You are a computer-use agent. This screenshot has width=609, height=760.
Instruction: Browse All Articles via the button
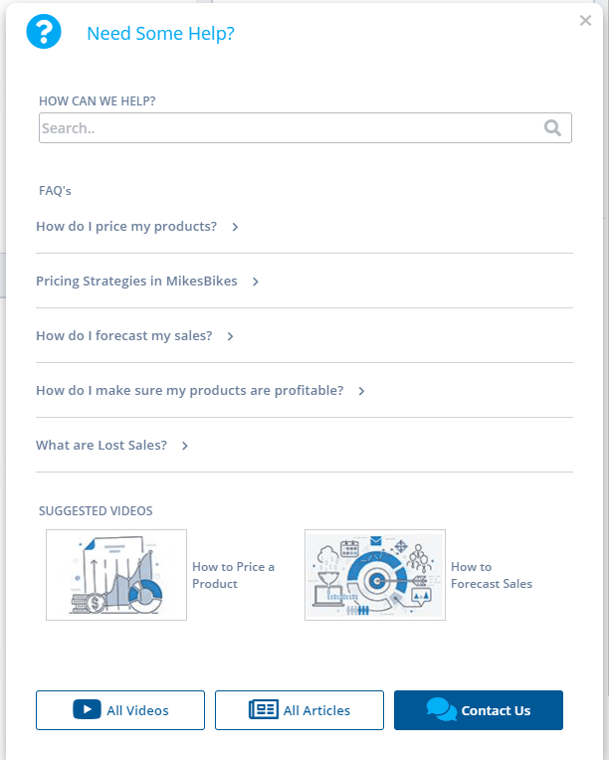(x=300, y=710)
